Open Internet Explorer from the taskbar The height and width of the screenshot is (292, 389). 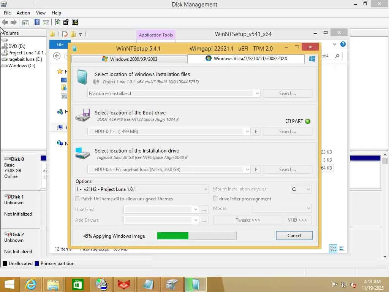31,284
